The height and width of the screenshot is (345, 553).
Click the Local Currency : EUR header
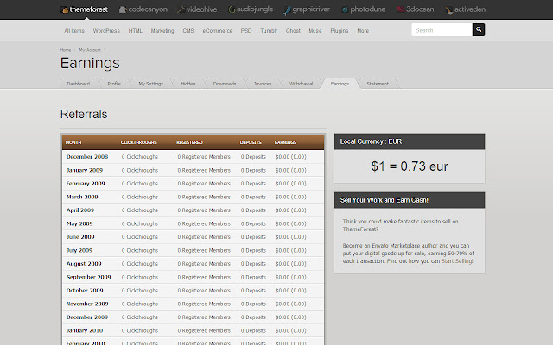410,141
